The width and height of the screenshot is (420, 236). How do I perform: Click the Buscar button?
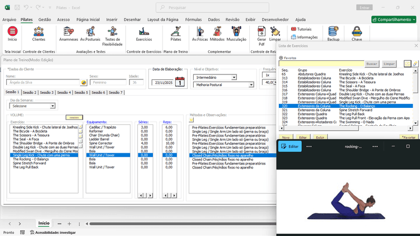click(371, 64)
